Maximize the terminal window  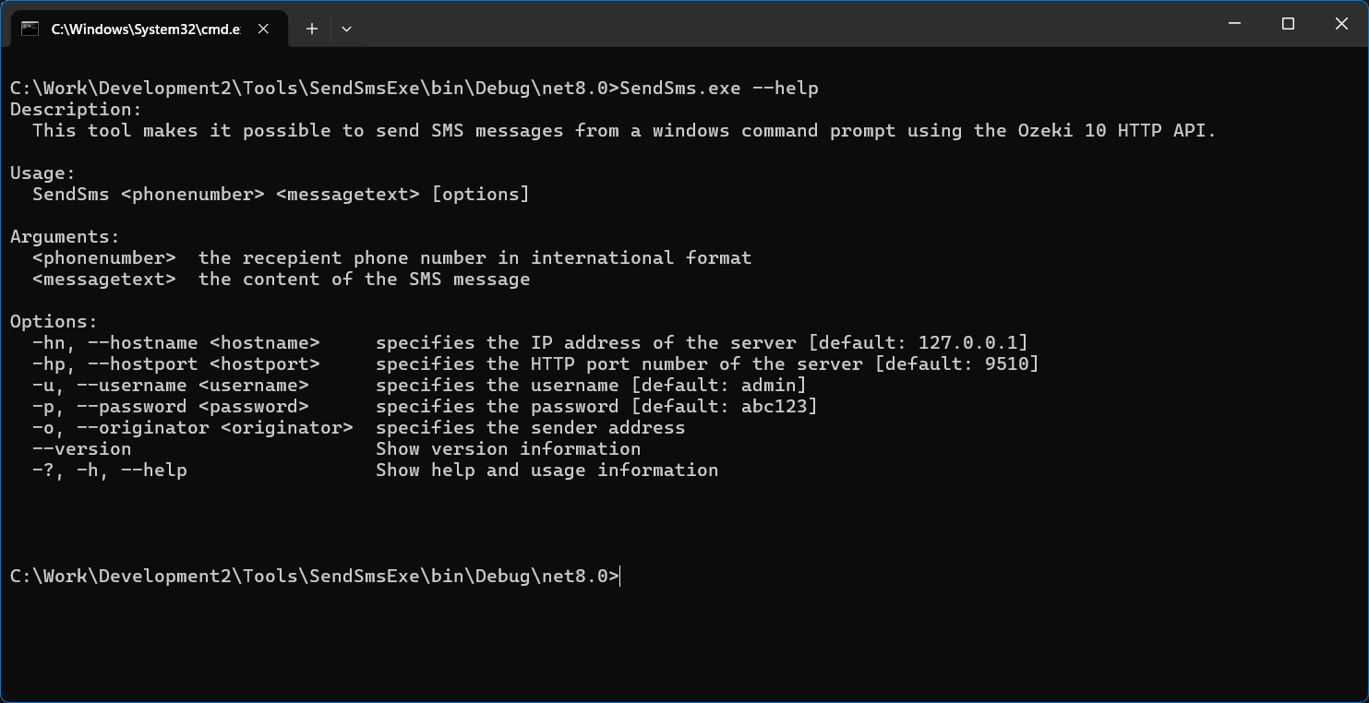pos(1289,25)
